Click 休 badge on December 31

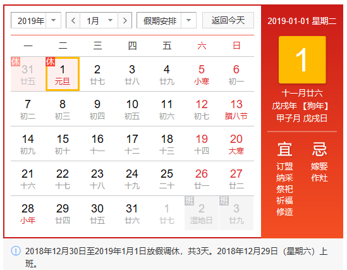pyautogui.click(x=16, y=61)
